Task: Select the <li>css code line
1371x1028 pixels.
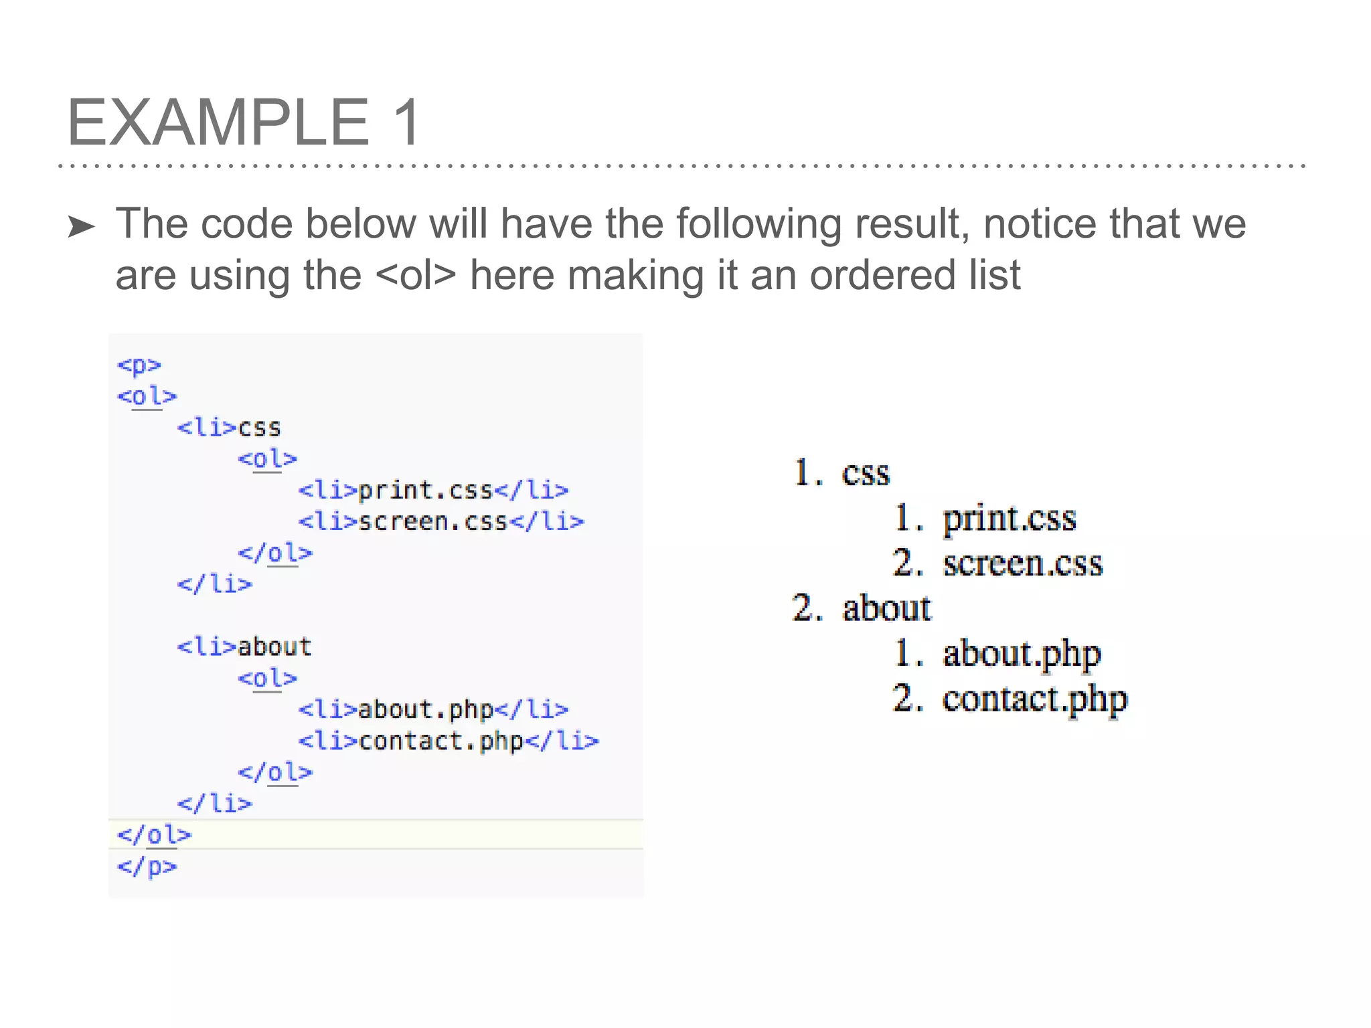Action: click(229, 428)
